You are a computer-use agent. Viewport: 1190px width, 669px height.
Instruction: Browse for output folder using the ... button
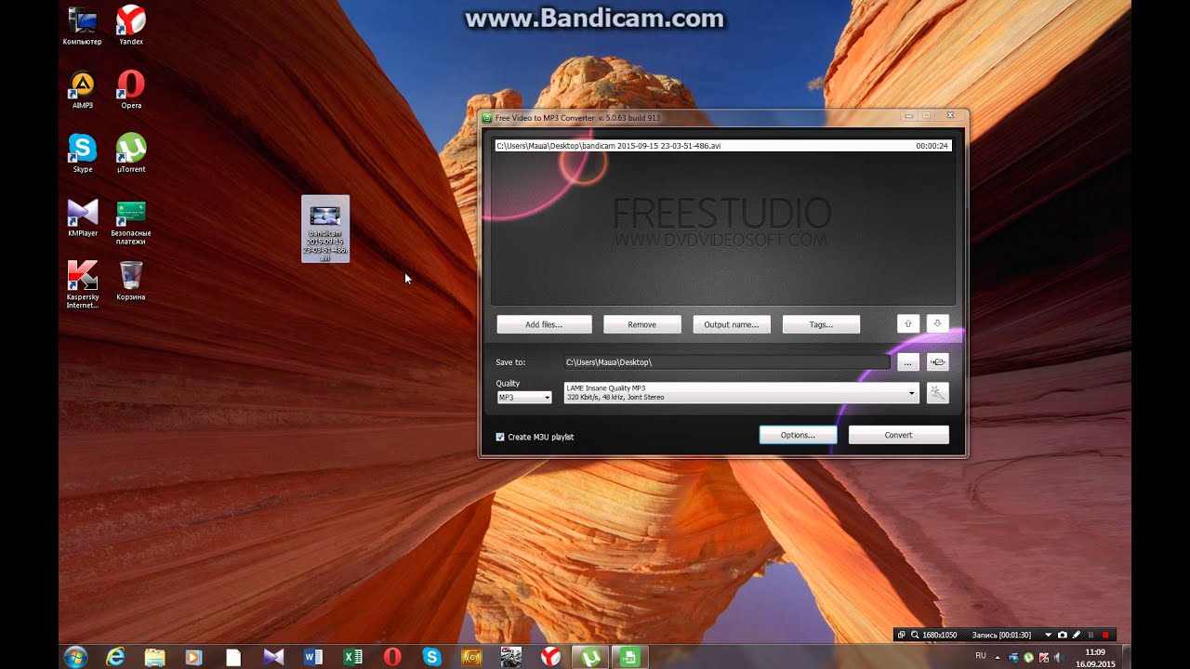(908, 362)
